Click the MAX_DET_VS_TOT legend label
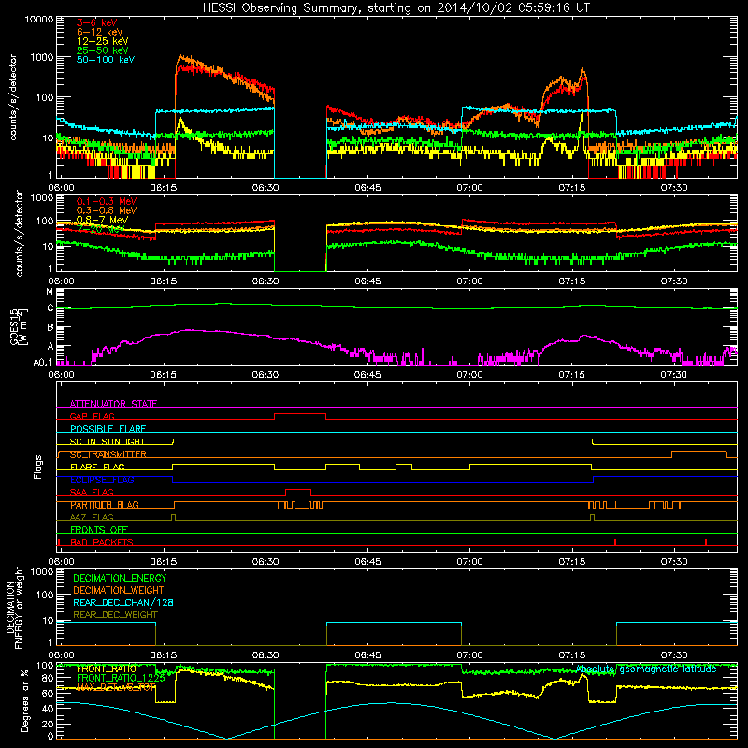 coord(116,687)
